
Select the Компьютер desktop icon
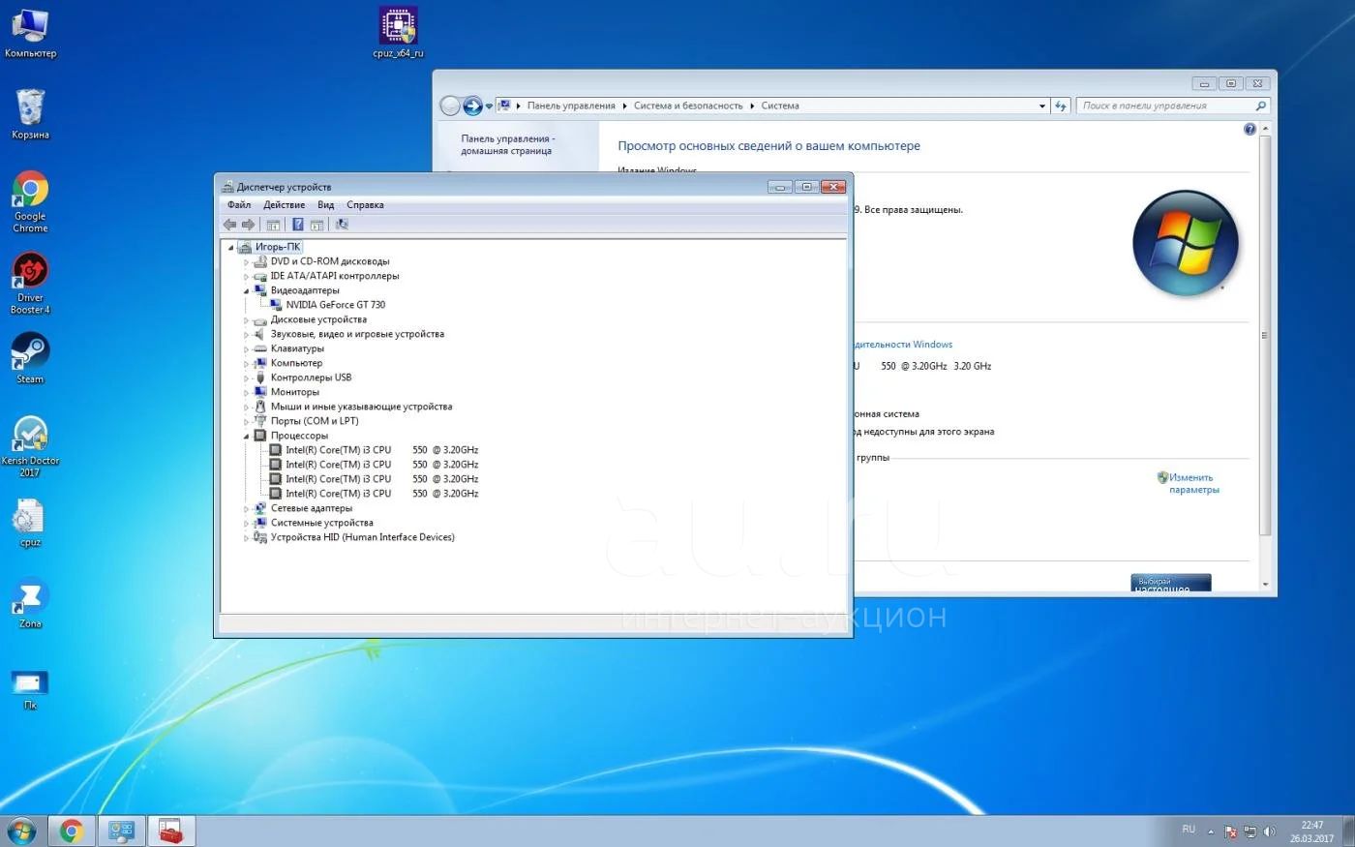point(30,32)
